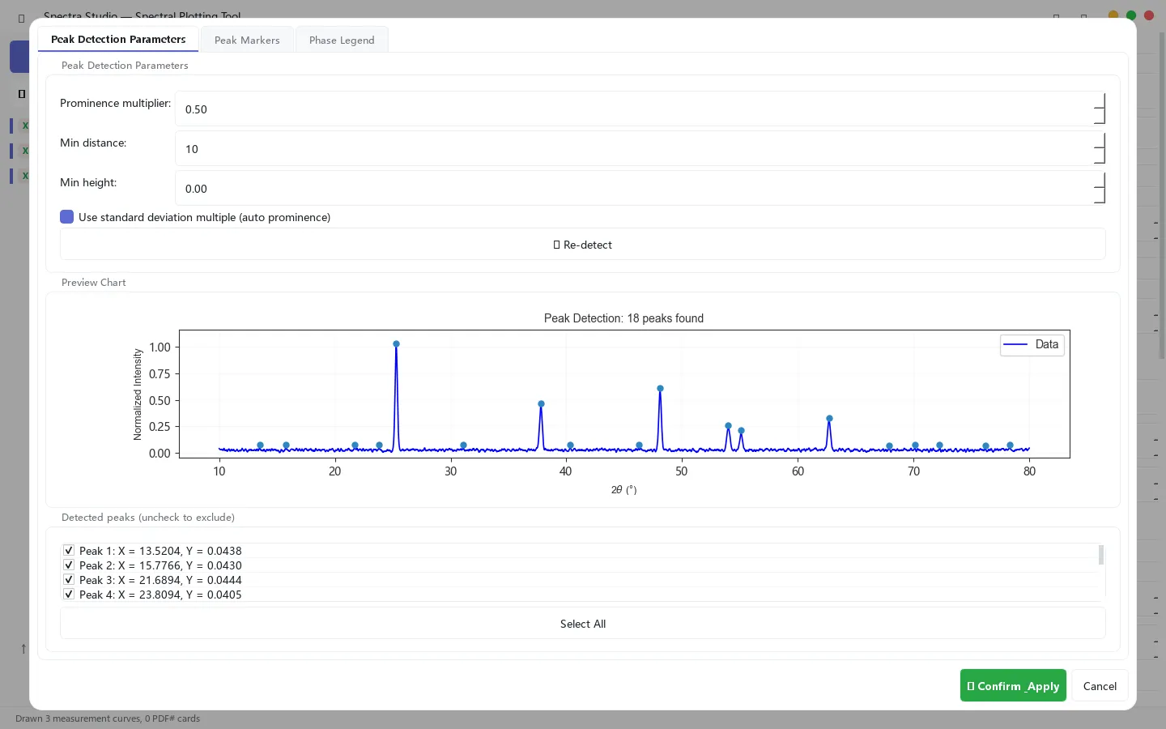1166x729 pixels.
Task: Open the Phase Legend tab
Action: click(x=342, y=40)
